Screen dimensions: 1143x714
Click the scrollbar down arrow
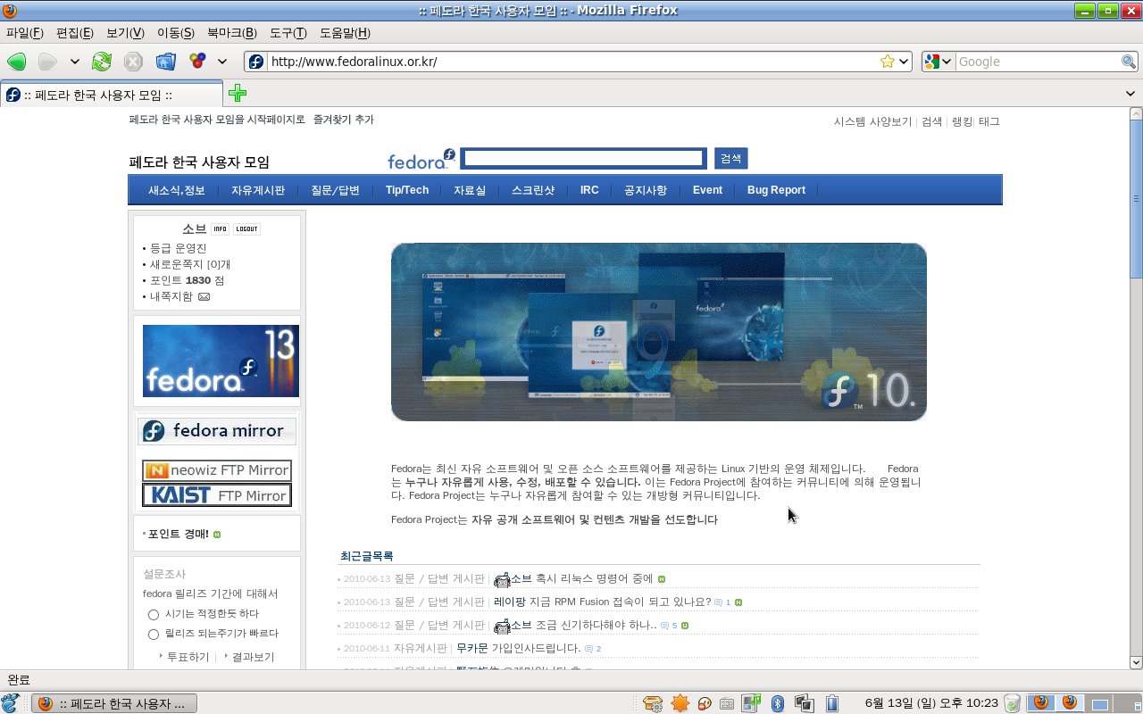[x=1136, y=662]
